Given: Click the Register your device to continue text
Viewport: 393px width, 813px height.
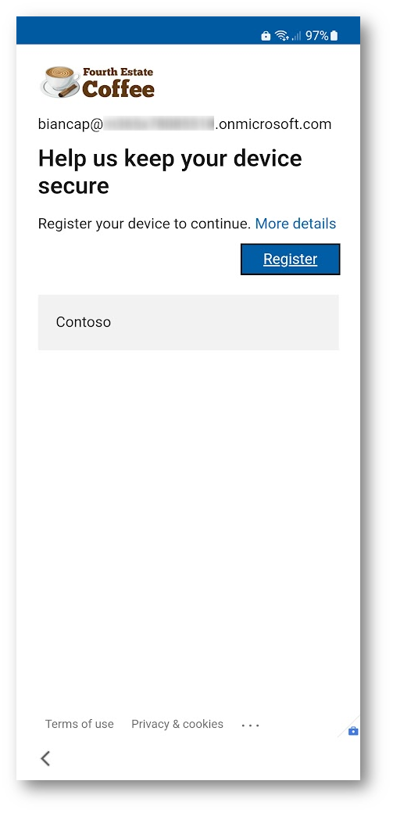Looking at the screenshot, I should click(x=145, y=224).
